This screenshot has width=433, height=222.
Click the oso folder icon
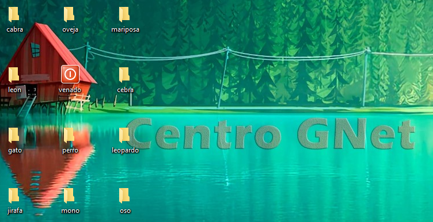pyautogui.click(x=124, y=196)
